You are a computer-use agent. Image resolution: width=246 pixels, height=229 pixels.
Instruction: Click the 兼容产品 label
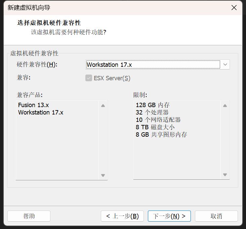(x=30, y=95)
